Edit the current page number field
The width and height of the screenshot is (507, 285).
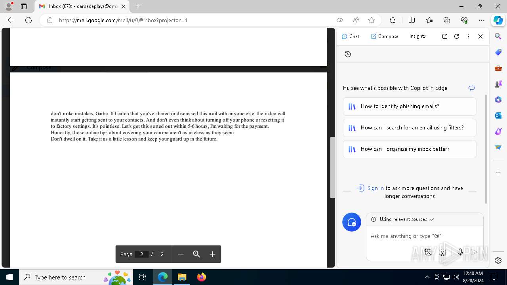click(x=141, y=254)
